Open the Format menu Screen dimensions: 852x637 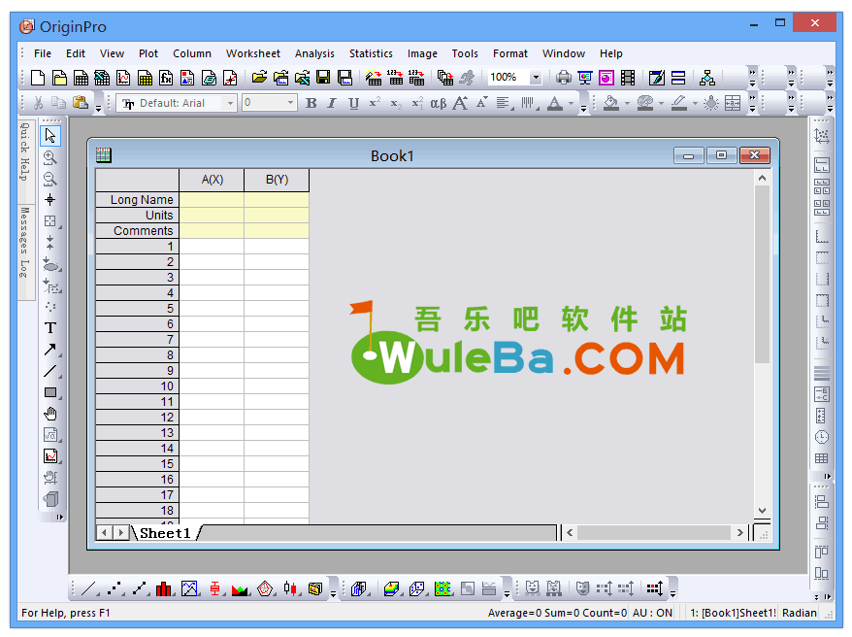click(510, 53)
